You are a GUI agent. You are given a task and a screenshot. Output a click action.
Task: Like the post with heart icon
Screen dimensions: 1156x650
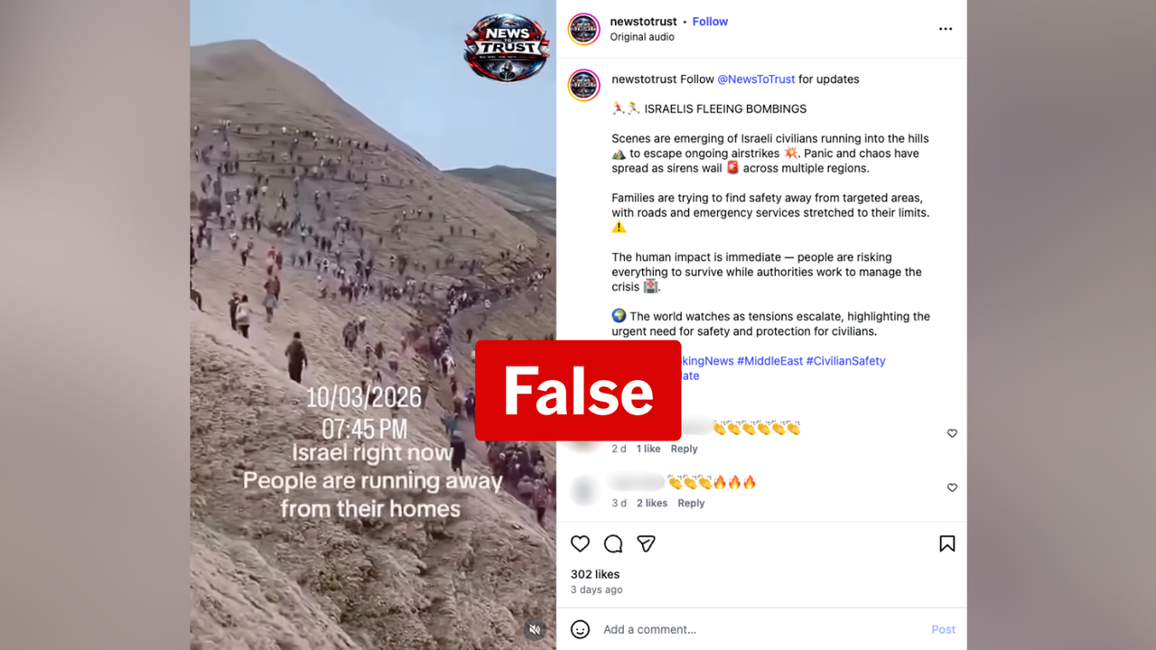click(580, 543)
